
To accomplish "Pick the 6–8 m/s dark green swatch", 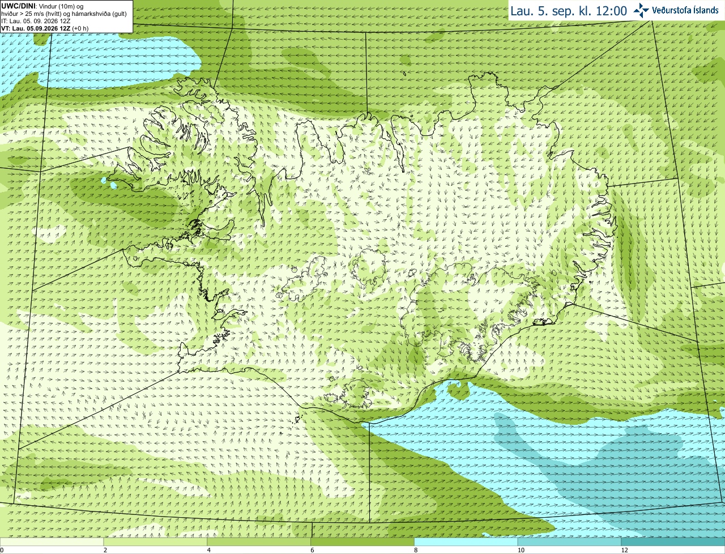I will point(363,542).
